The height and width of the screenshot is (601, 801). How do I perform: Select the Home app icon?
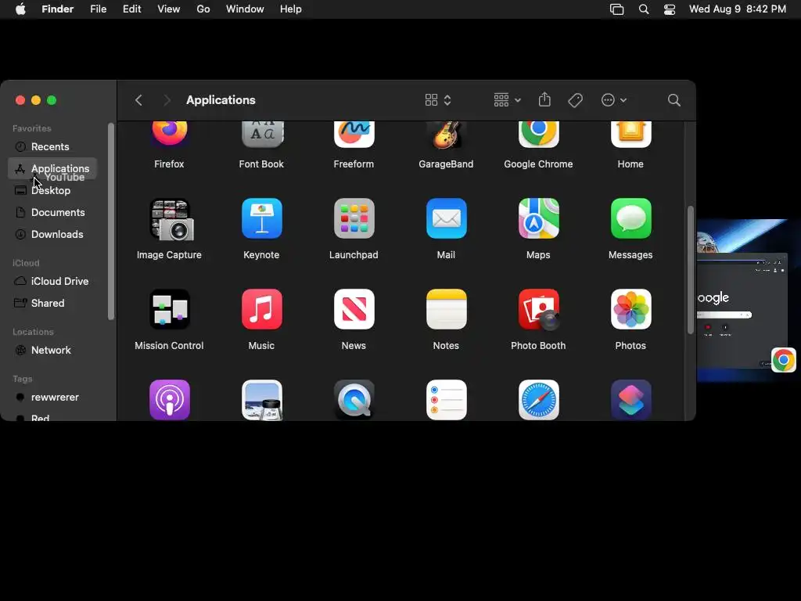[x=631, y=135]
